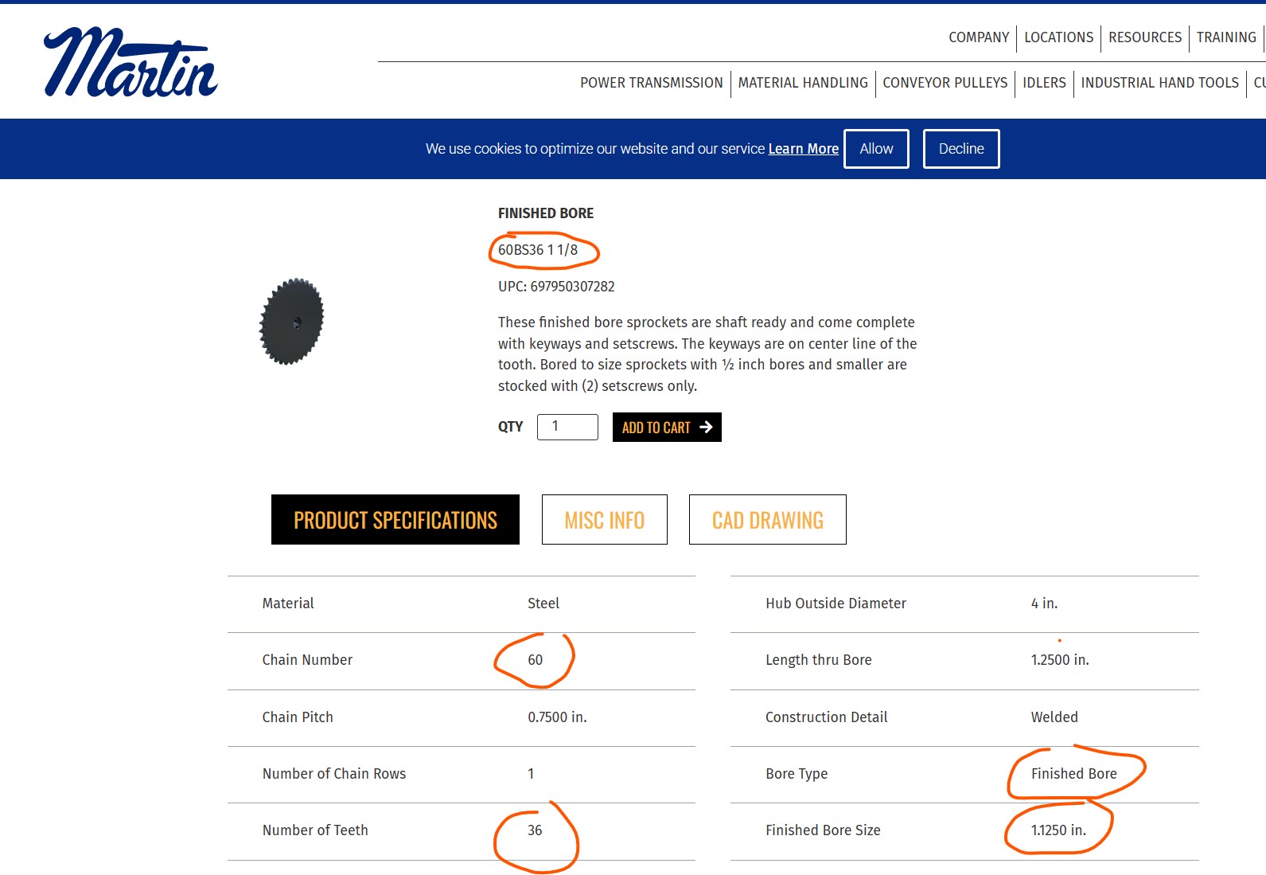Screen dimensions: 1266x875
Task: Open the Resources menu
Action: (1144, 37)
